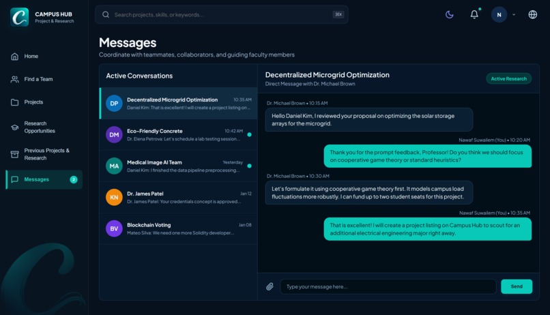
Task: Expand the user profile dropdown arrow
Action: (x=514, y=15)
